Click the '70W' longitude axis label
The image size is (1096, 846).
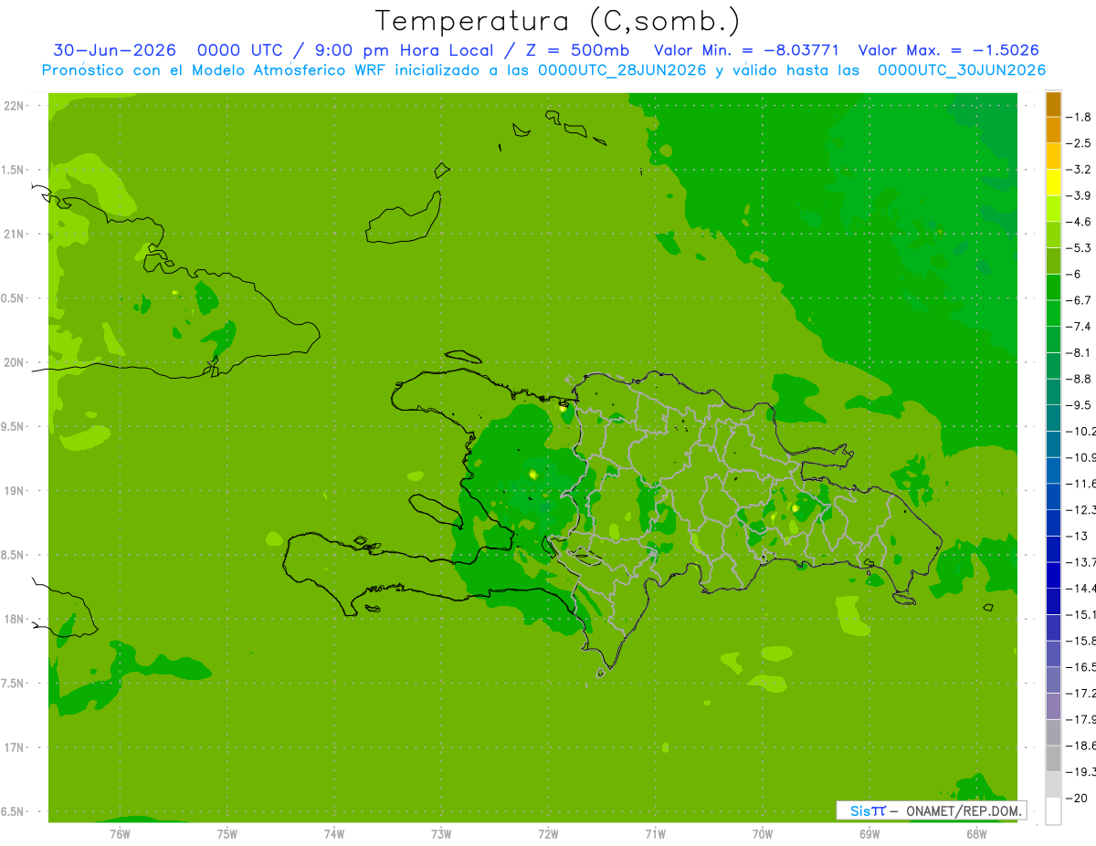point(763,833)
